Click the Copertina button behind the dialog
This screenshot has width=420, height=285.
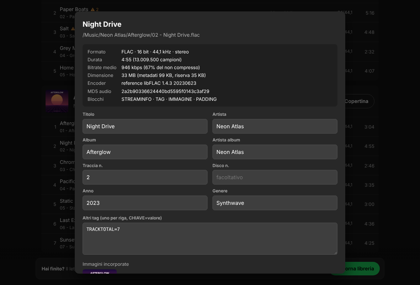point(359,101)
